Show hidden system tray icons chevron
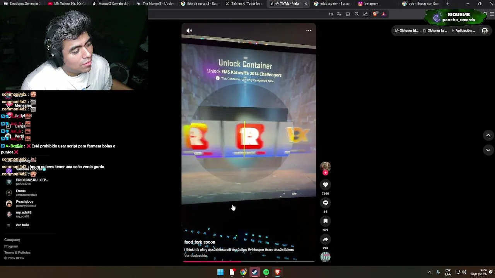 click(430, 272)
